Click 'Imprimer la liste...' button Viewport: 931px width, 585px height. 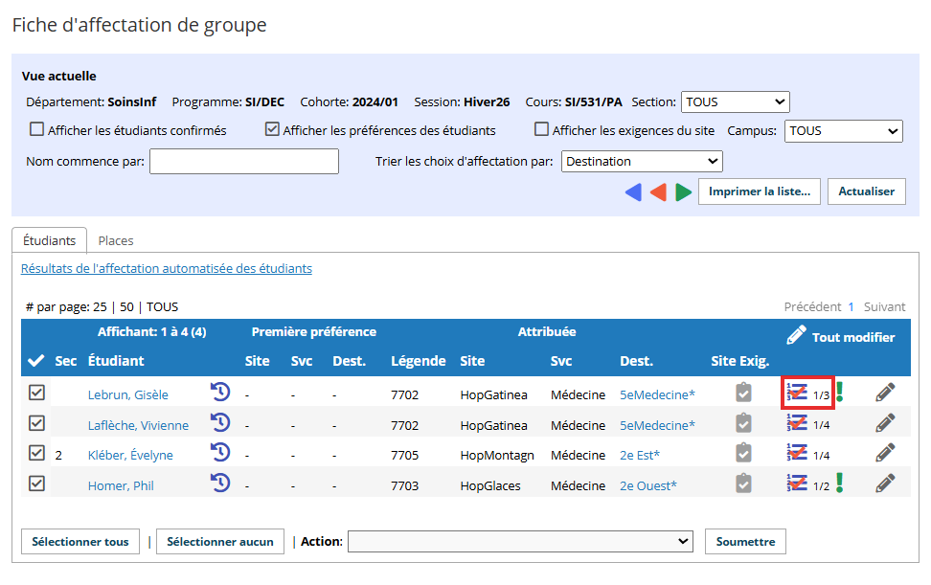(x=759, y=191)
